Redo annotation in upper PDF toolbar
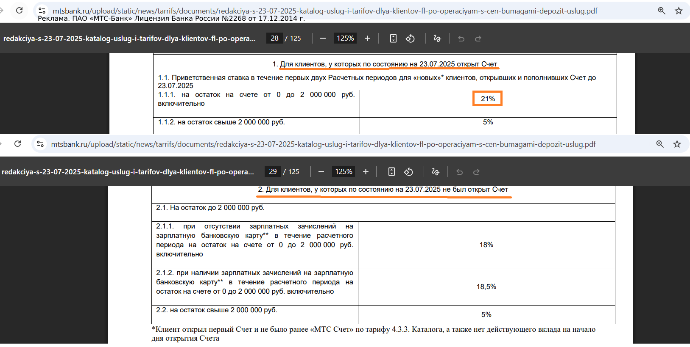 click(478, 39)
